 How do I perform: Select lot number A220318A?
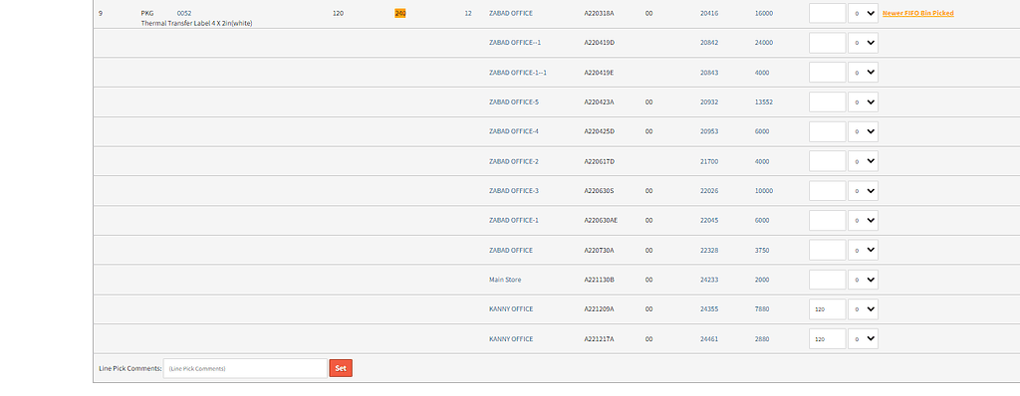599,13
